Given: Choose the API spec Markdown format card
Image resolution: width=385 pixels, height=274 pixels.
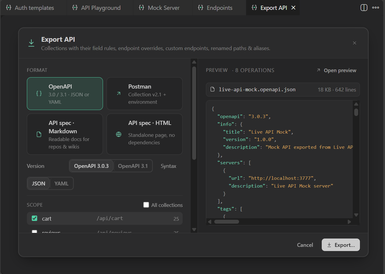Looking at the screenshot, I should coord(65,134).
